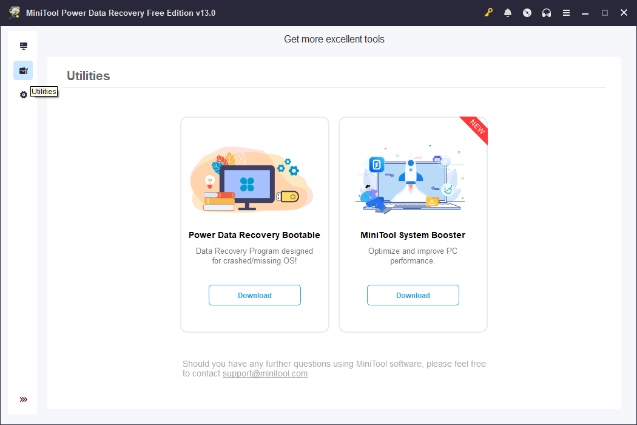The width and height of the screenshot is (637, 425).
Task: Download Power Data Recovery Bootable
Action: pyautogui.click(x=255, y=295)
